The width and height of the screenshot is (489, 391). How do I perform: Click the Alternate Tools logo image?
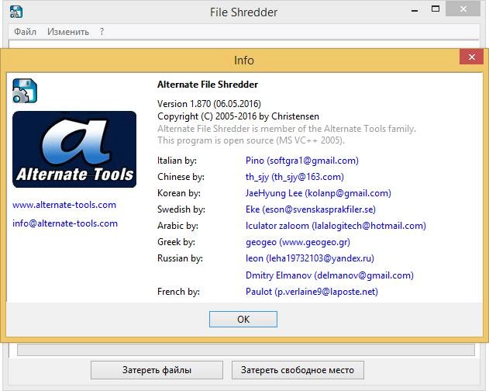click(x=74, y=149)
